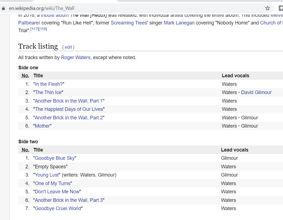Click the Side two No. column header
This screenshot has width=283, height=220.
(x=25, y=150)
